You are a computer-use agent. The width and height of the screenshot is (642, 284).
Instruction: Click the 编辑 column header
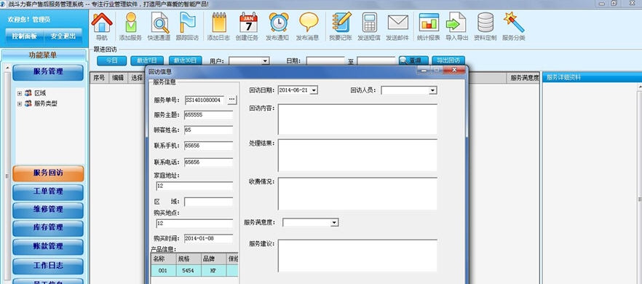click(118, 77)
